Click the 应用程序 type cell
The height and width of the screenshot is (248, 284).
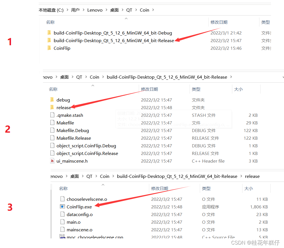211,207
